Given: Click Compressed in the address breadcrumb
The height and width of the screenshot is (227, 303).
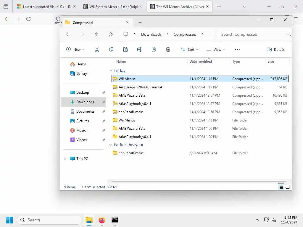Looking at the screenshot, I should coord(185,34).
